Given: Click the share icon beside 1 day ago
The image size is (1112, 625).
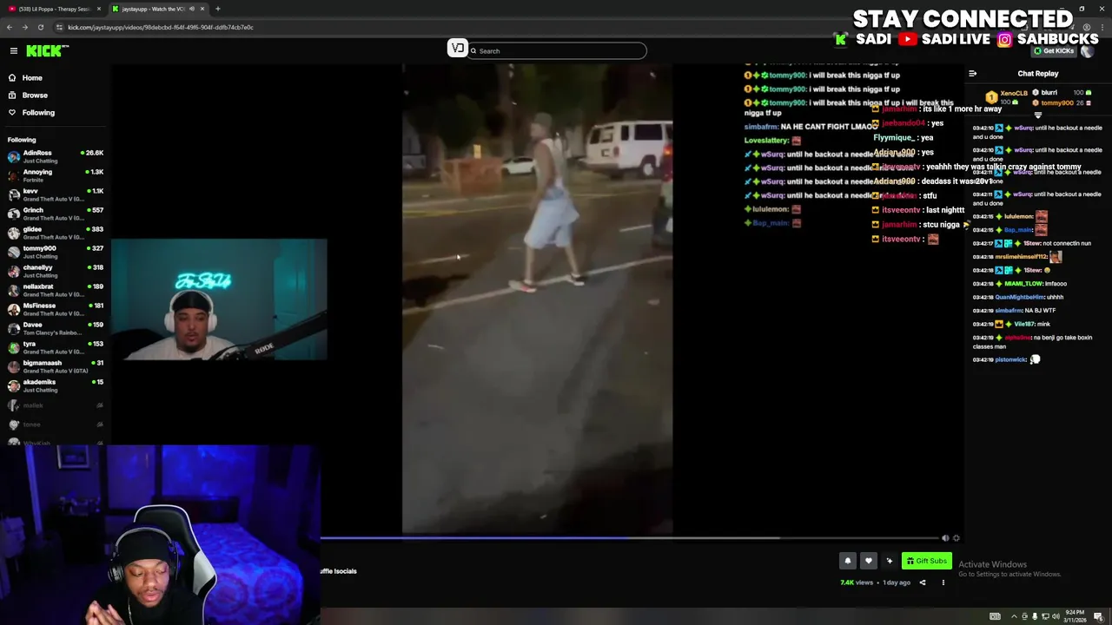Looking at the screenshot, I should point(923,582).
